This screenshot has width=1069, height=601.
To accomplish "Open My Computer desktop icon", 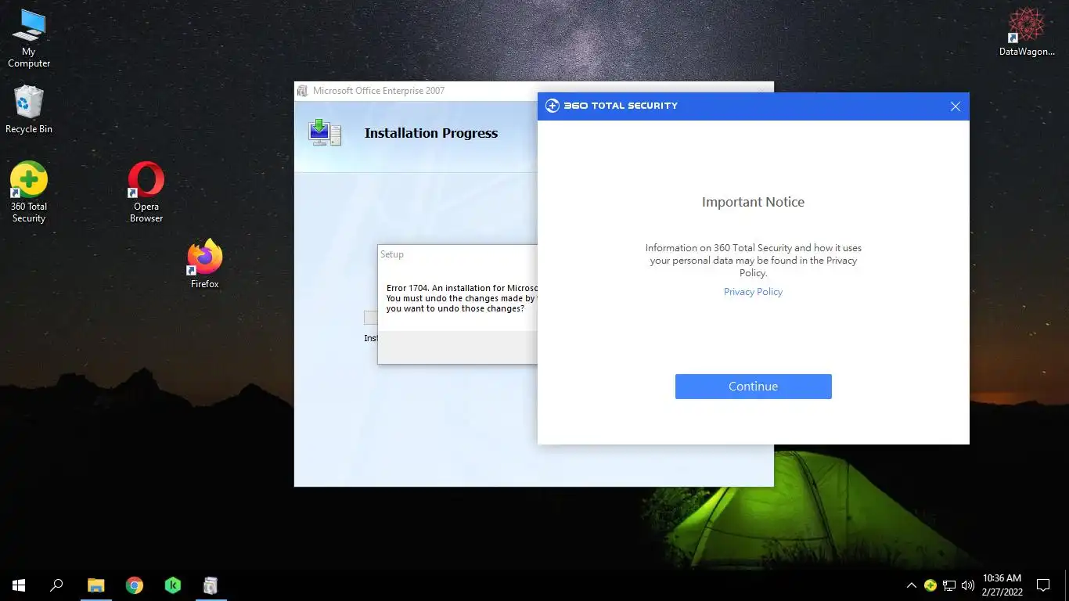I will point(29,38).
